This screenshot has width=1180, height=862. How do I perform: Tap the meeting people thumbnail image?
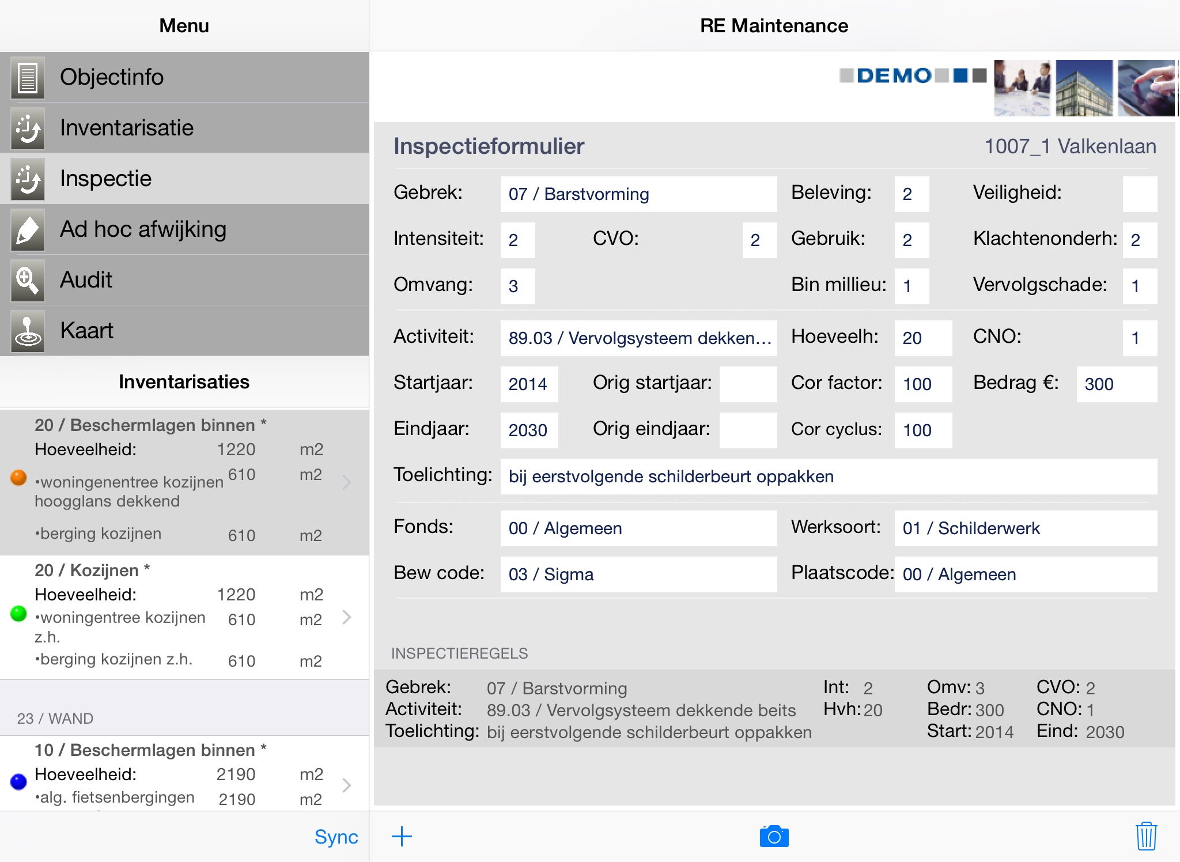coord(1022,88)
